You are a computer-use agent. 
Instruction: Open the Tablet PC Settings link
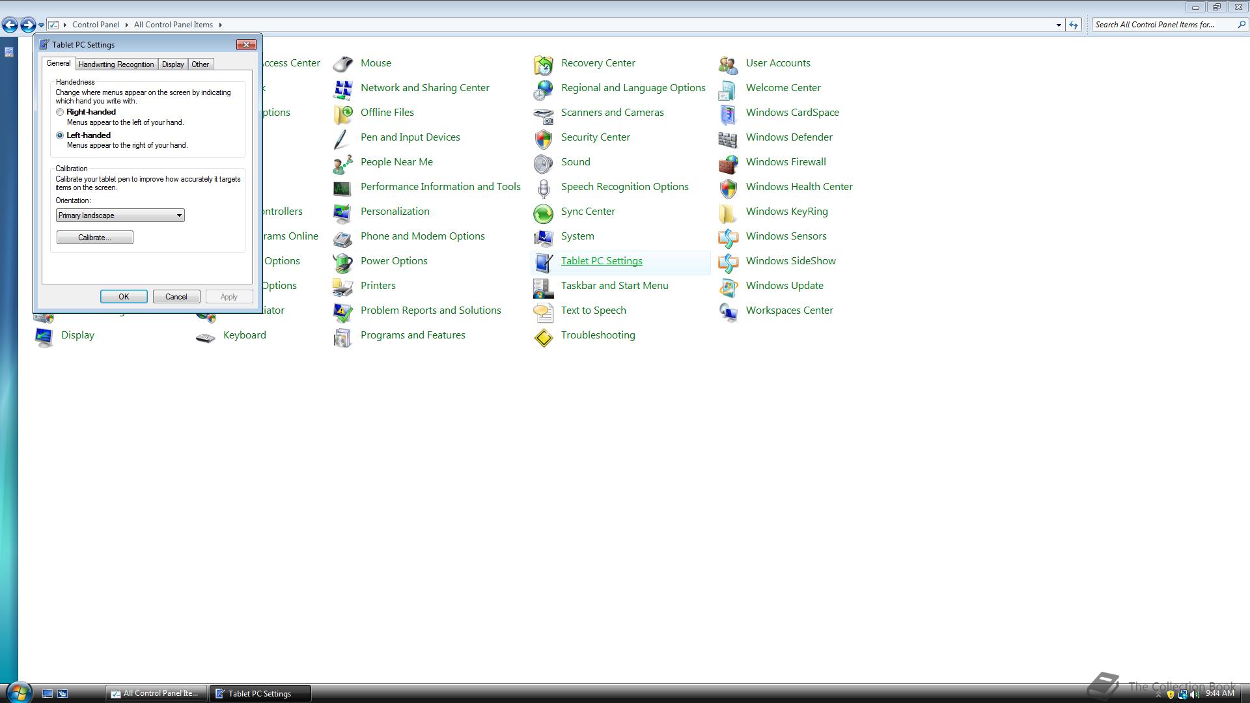pyautogui.click(x=602, y=261)
